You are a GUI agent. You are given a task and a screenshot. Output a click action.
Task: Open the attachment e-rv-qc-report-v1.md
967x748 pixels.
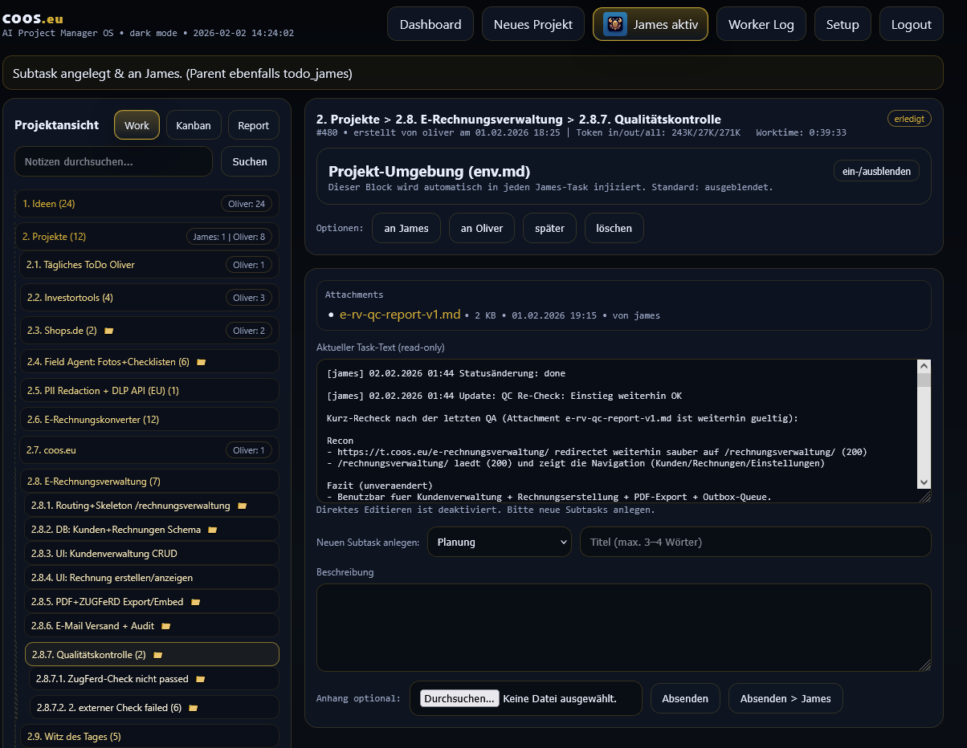(x=401, y=315)
